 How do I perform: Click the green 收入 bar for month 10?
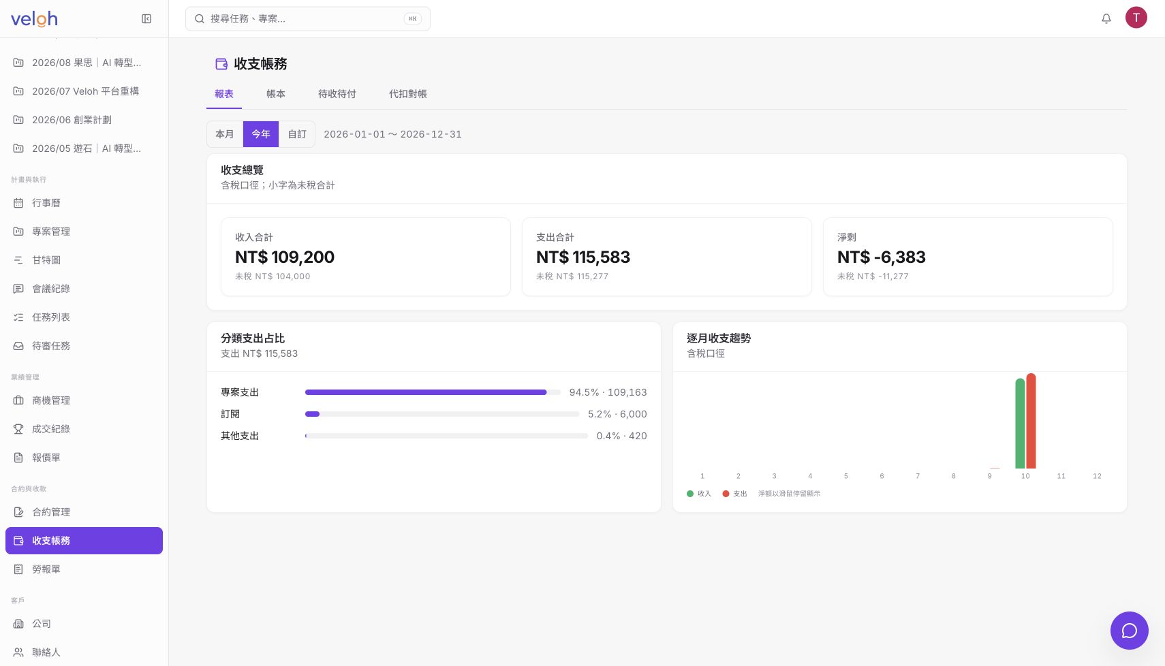point(1020,424)
